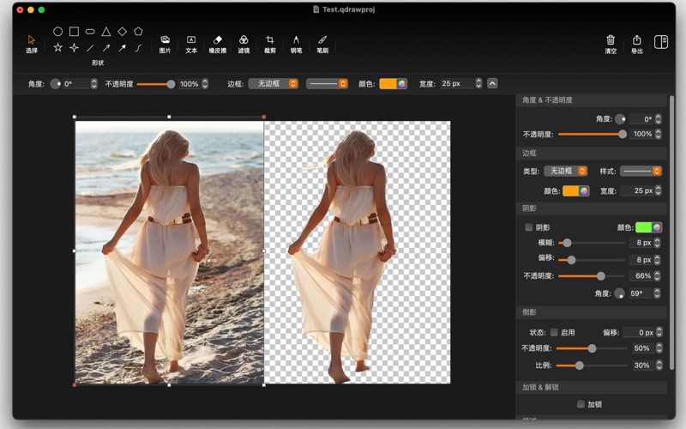Open the 滤镜 (filter) tool
The height and width of the screenshot is (429, 686).
[244, 40]
